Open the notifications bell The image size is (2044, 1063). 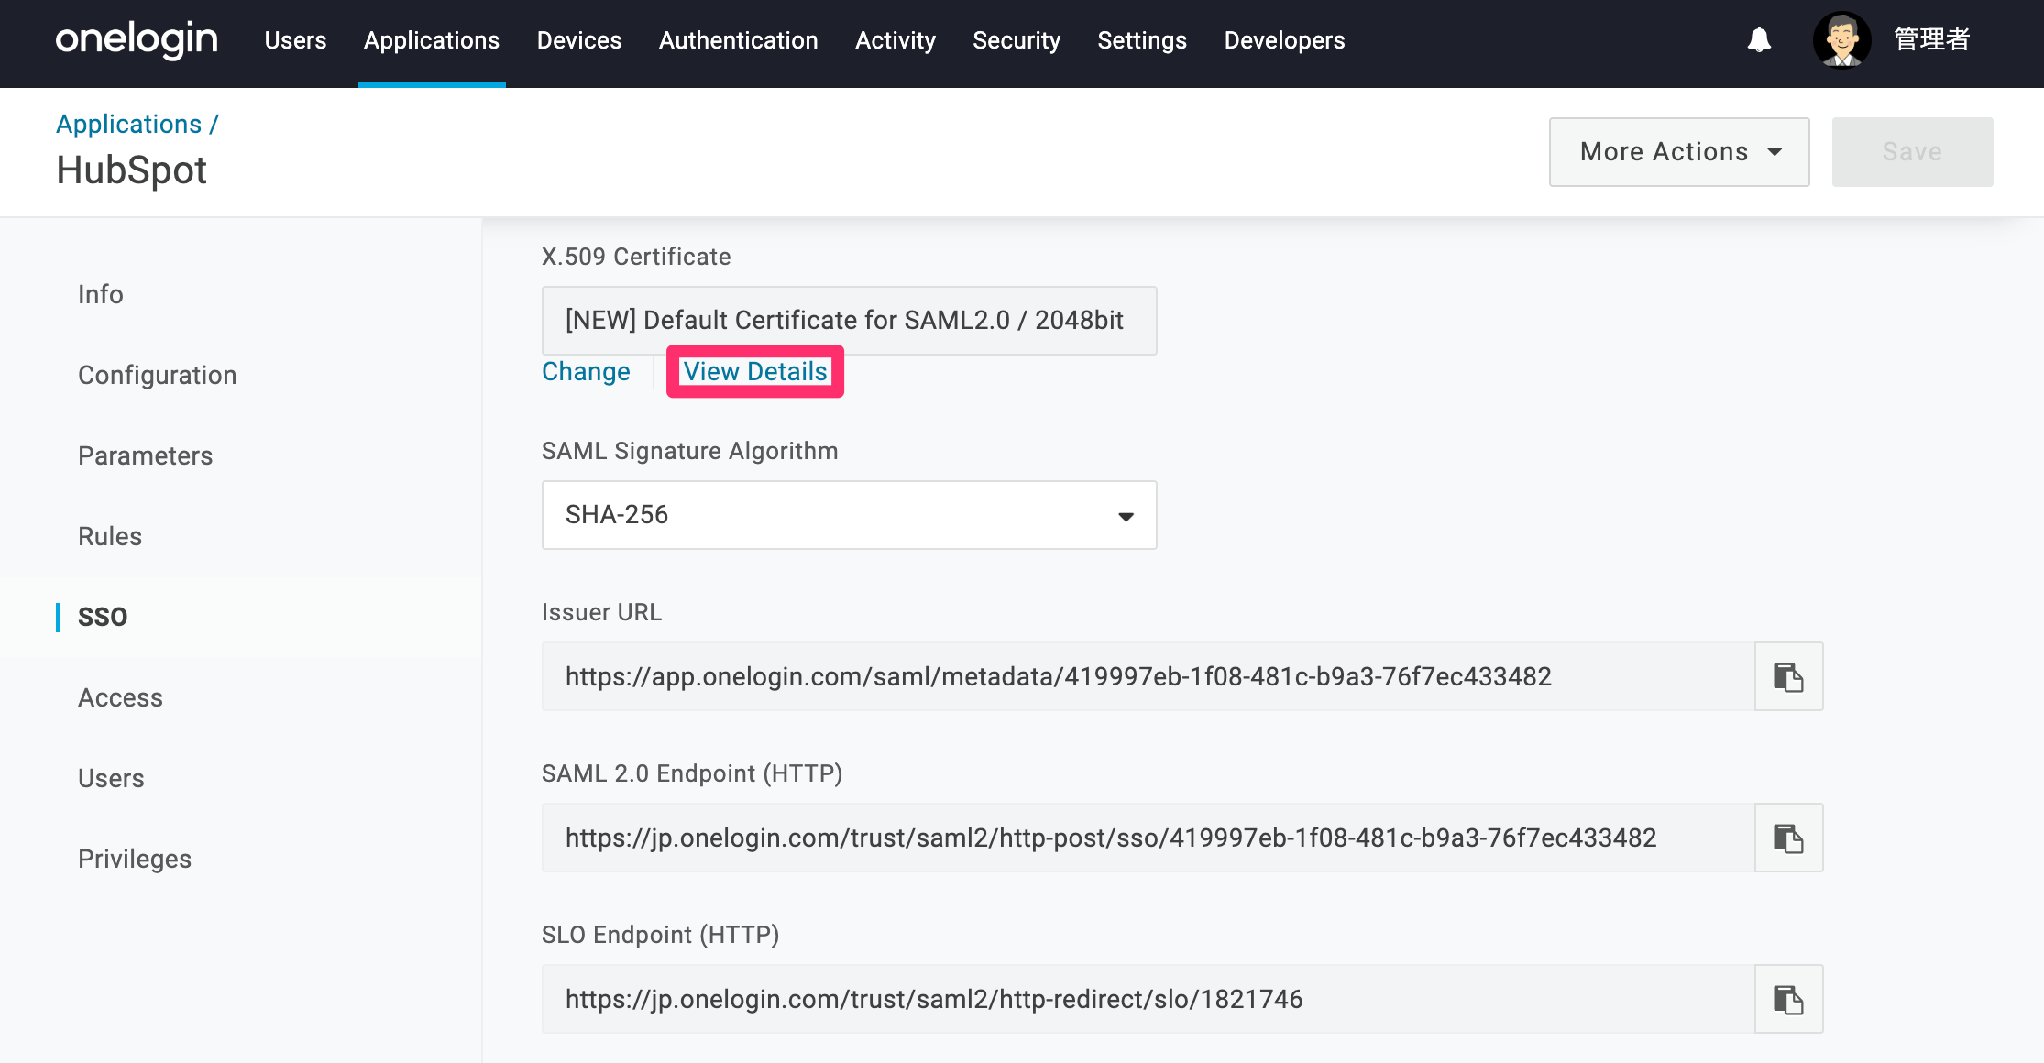click(x=1759, y=40)
